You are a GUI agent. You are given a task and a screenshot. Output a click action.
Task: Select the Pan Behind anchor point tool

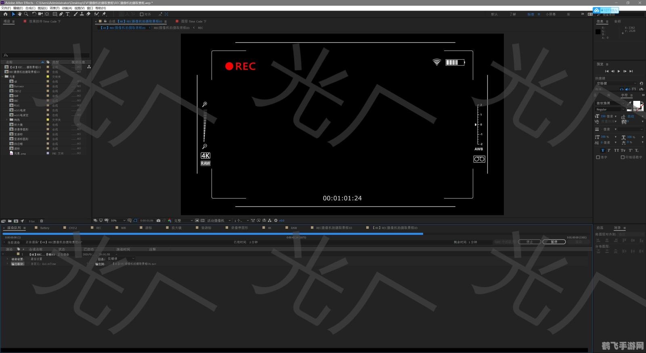click(47, 14)
